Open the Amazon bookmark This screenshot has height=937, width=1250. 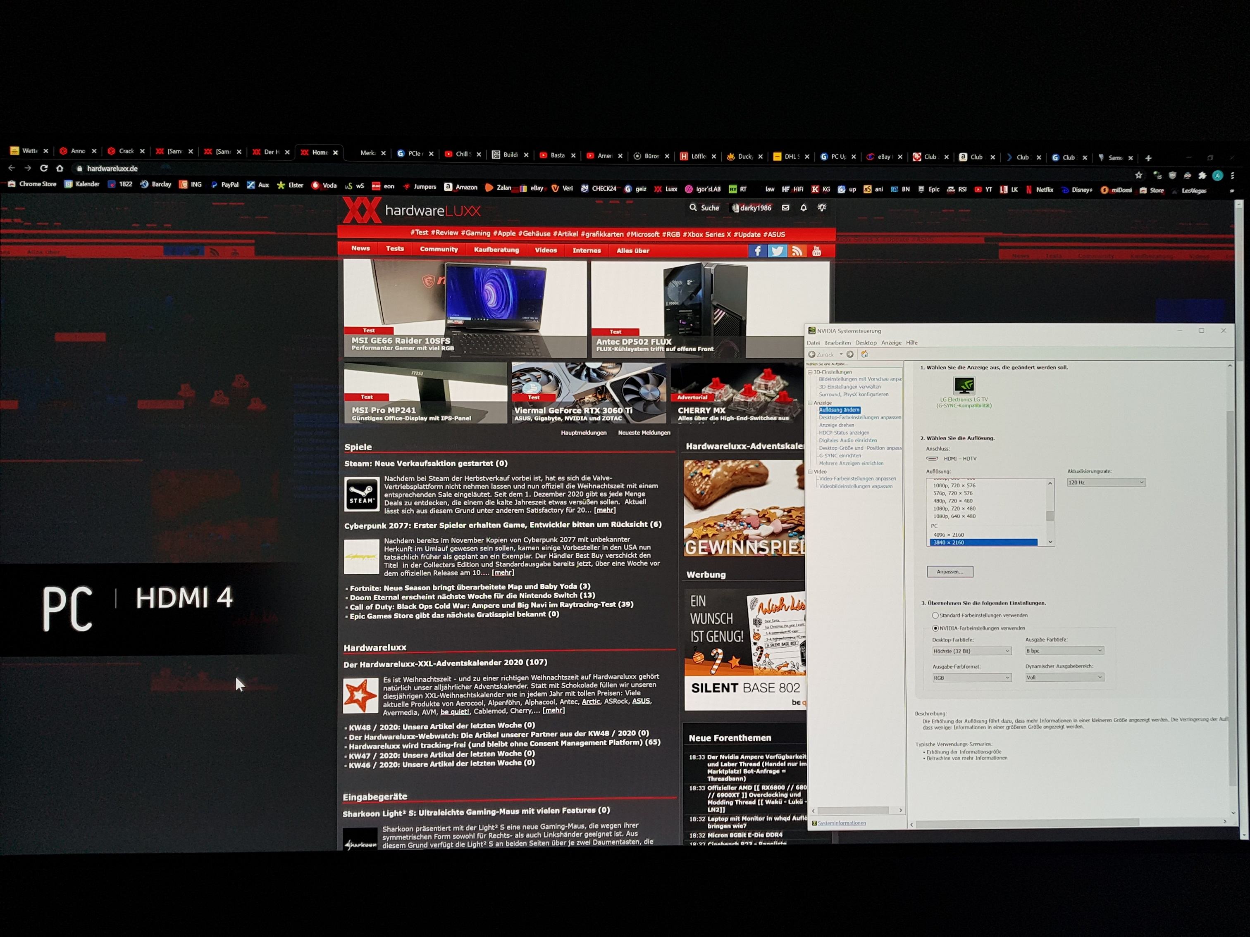tap(460, 187)
